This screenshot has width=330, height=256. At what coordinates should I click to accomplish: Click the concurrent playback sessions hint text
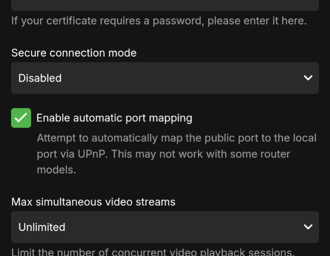(153, 252)
